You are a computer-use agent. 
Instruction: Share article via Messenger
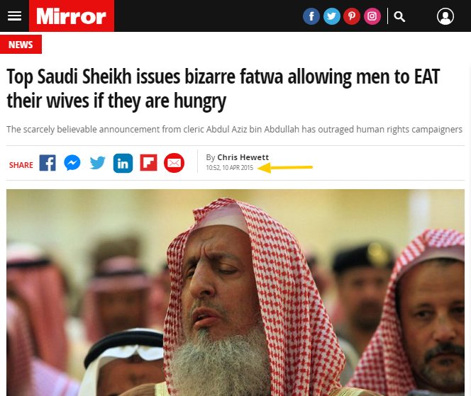72,163
